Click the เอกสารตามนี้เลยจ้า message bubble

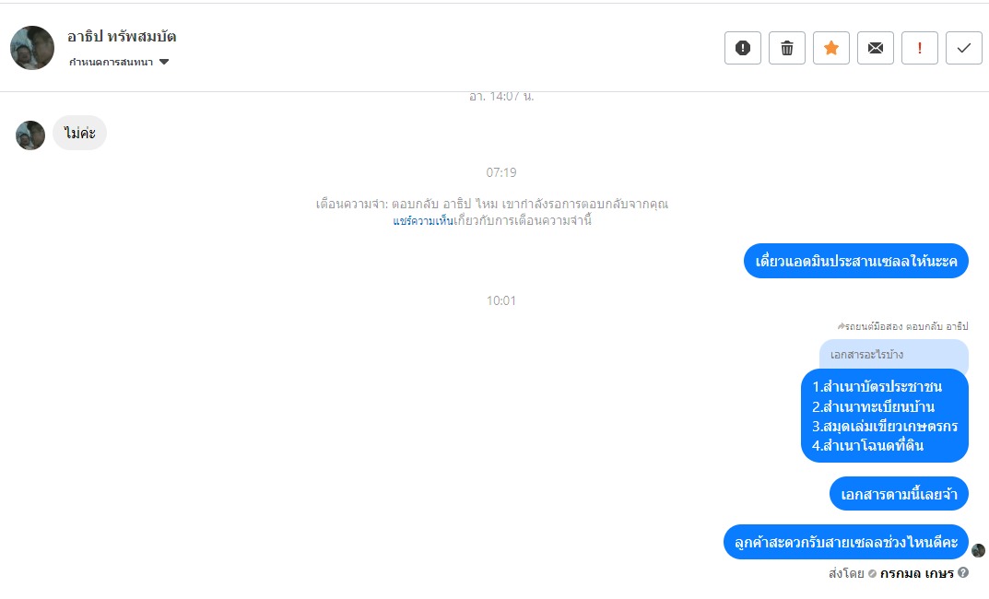point(899,494)
